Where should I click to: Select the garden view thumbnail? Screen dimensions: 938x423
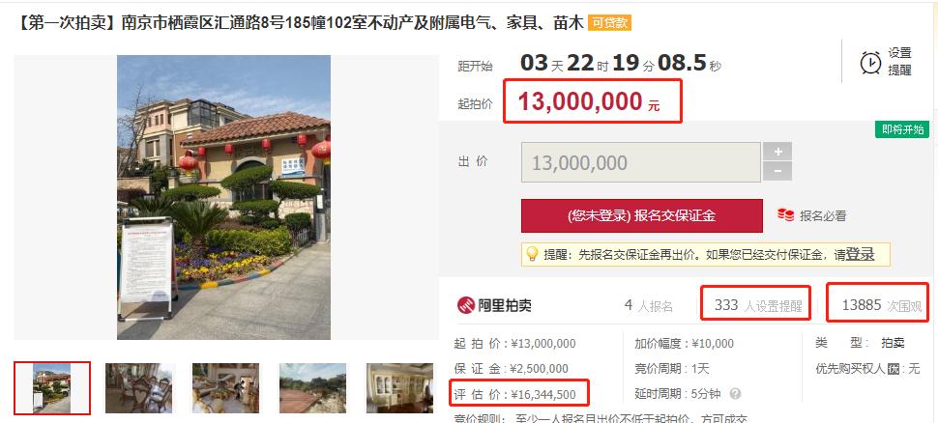pos(313,388)
